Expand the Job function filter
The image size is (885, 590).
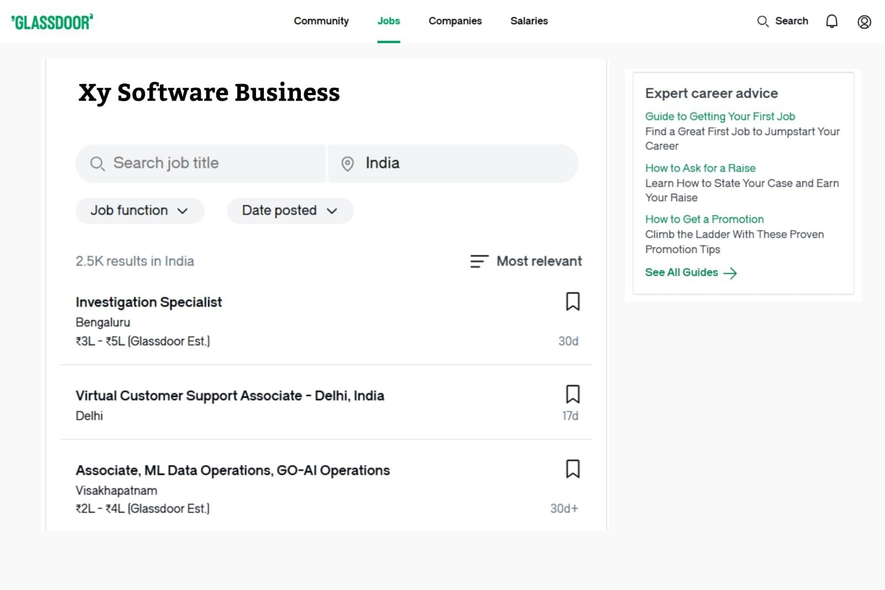[x=140, y=211]
